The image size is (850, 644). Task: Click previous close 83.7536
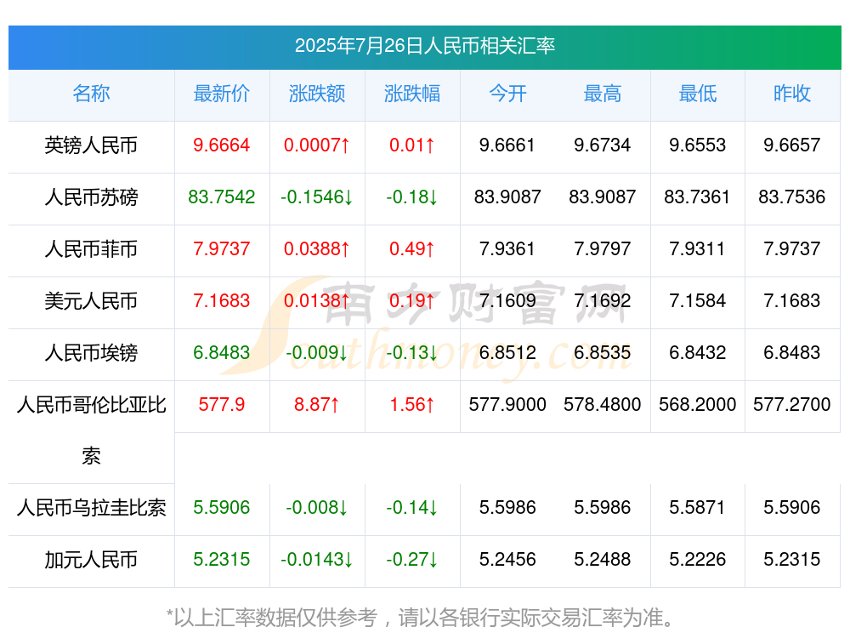click(792, 197)
